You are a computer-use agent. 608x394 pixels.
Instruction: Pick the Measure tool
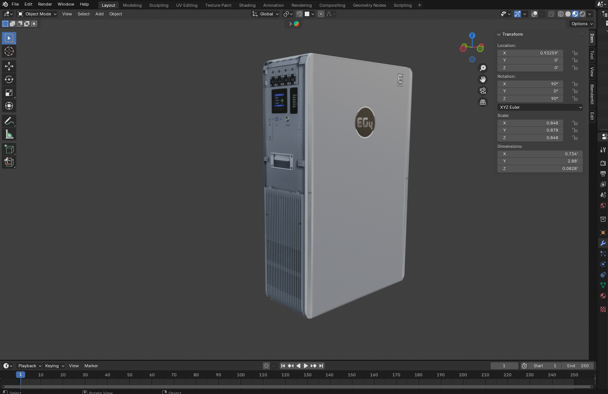point(9,134)
